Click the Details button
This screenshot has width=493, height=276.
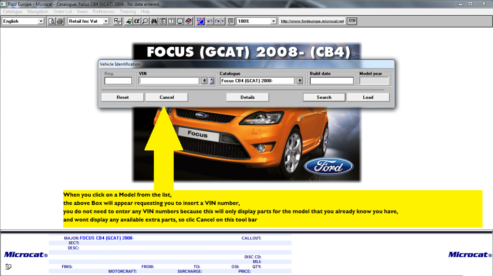pyautogui.click(x=247, y=97)
